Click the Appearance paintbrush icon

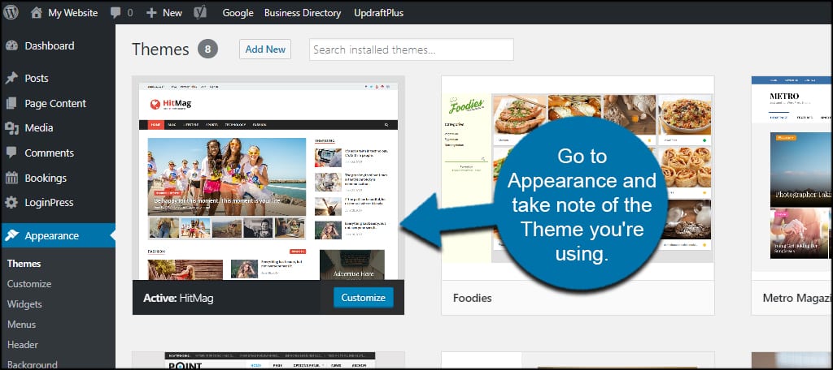pos(11,236)
